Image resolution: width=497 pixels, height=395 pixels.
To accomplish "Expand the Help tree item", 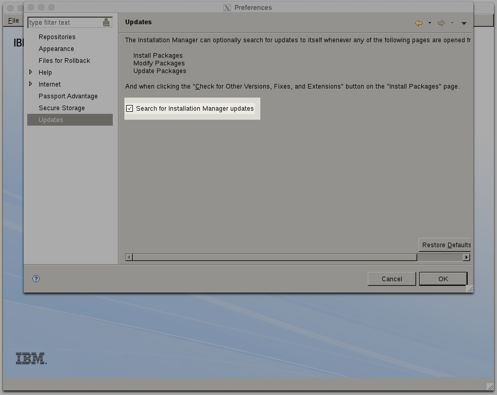I will point(31,72).
